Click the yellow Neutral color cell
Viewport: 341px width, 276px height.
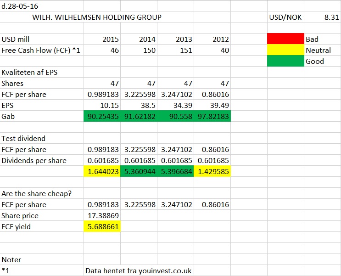[285, 50]
